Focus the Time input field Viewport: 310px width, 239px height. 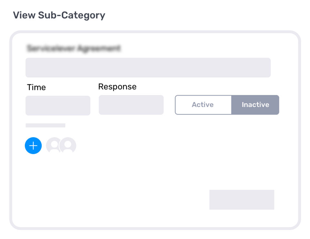click(58, 105)
